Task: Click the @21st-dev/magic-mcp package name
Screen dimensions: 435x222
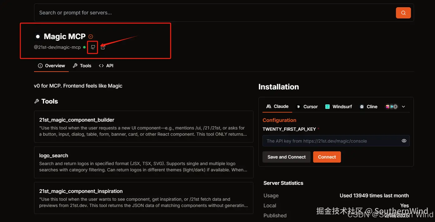Action: (x=57, y=47)
